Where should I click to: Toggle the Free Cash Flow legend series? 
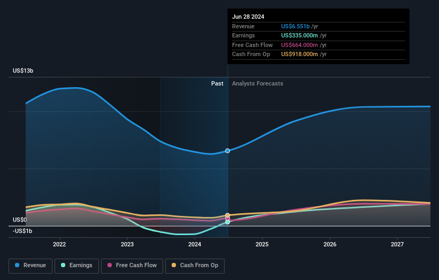coord(132,266)
